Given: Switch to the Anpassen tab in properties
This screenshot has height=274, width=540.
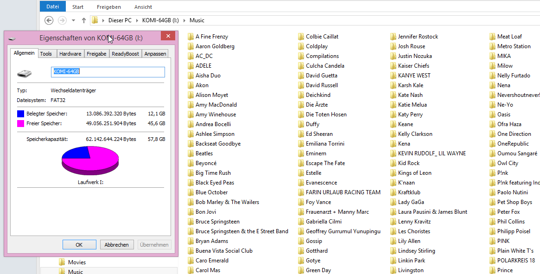Looking at the screenshot, I should tap(155, 54).
